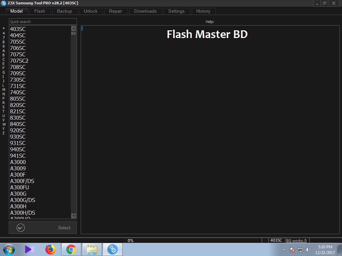
Task: Select model 403SC in the list
Action: pos(40,29)
